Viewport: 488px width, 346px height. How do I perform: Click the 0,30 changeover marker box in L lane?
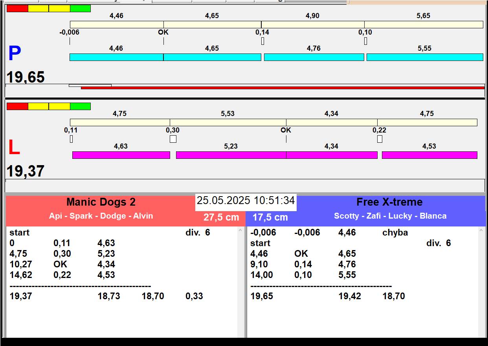(173, 139)
